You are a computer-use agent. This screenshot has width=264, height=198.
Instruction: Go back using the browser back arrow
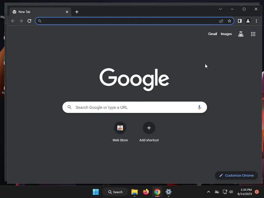(13, 21)
